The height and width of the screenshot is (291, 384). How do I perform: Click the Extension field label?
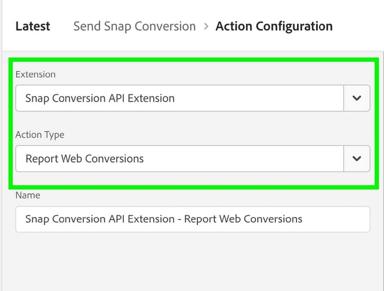pyautogui.click(x=35, y=75)
